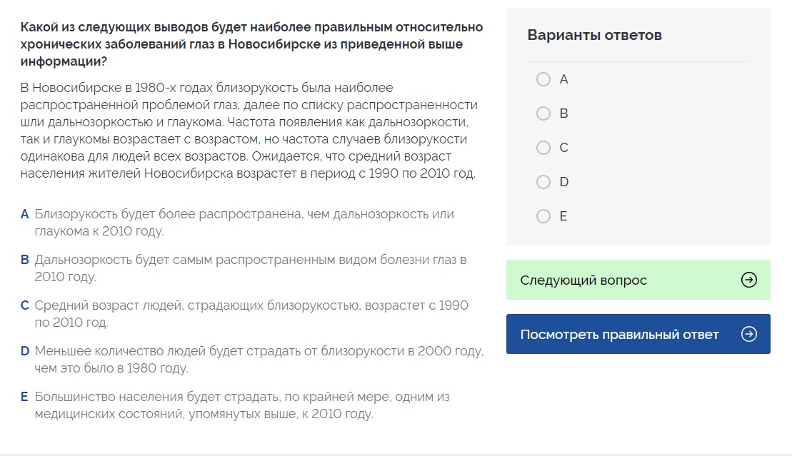Click answer text starting Средний возраст людей

(251, 313)
